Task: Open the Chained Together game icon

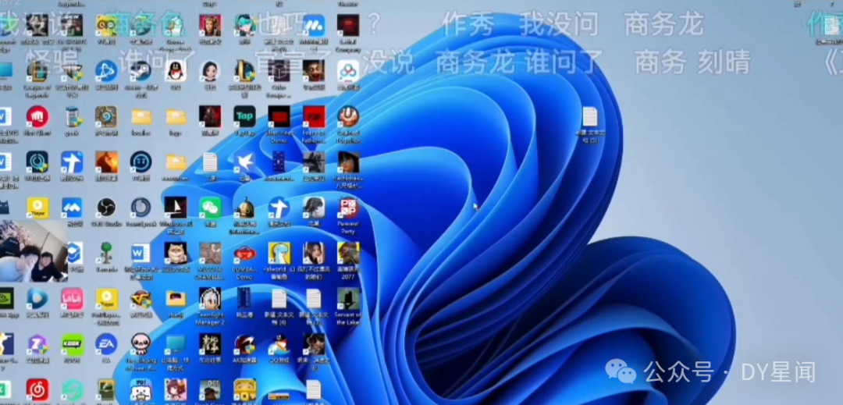Action: coord(348,116)
